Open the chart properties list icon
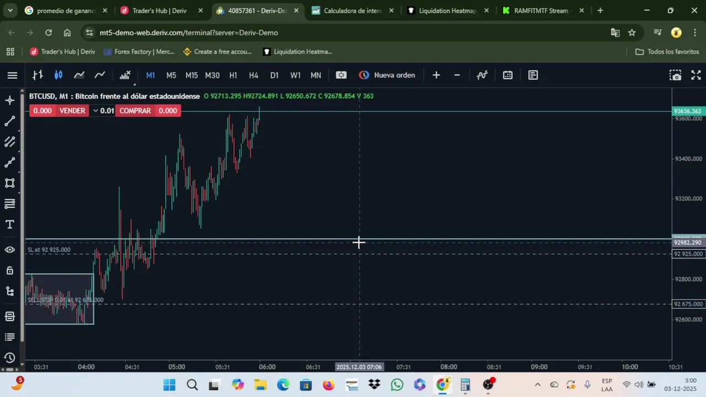Image resolution: width=706 pixels, height=397 pixels. point(533,75)
